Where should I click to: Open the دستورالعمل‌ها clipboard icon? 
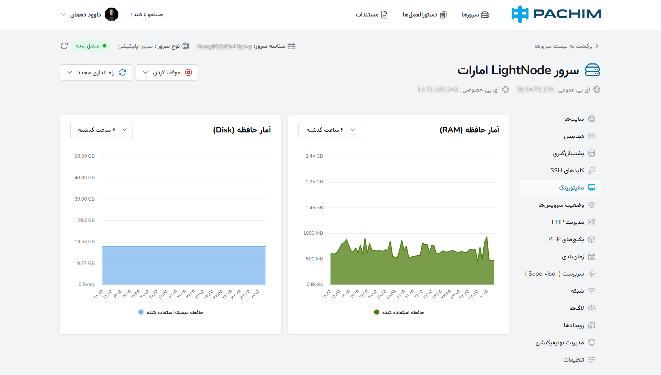(x=443, y=15)
